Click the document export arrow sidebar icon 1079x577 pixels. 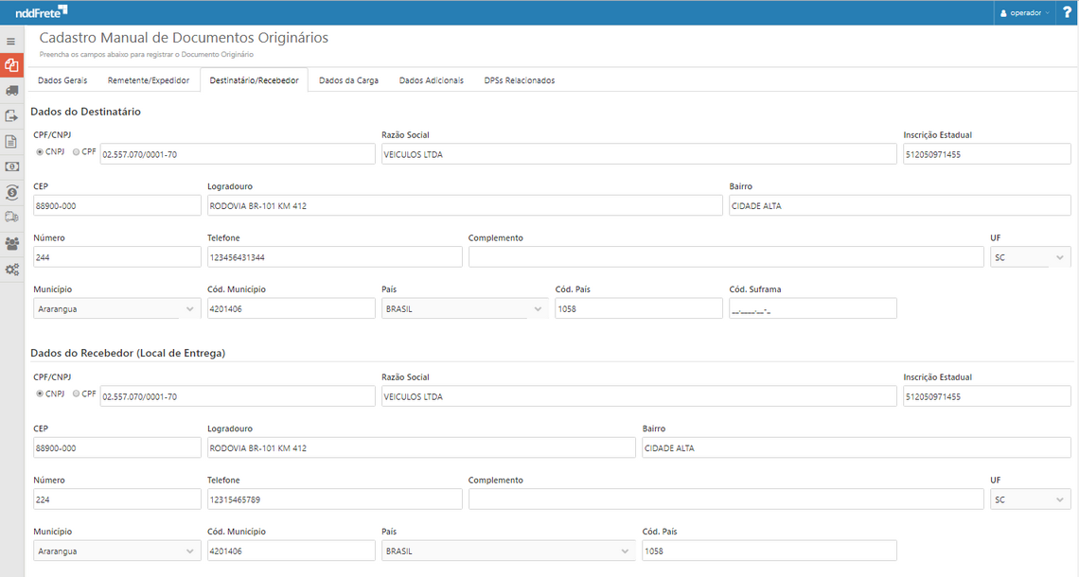11,116
